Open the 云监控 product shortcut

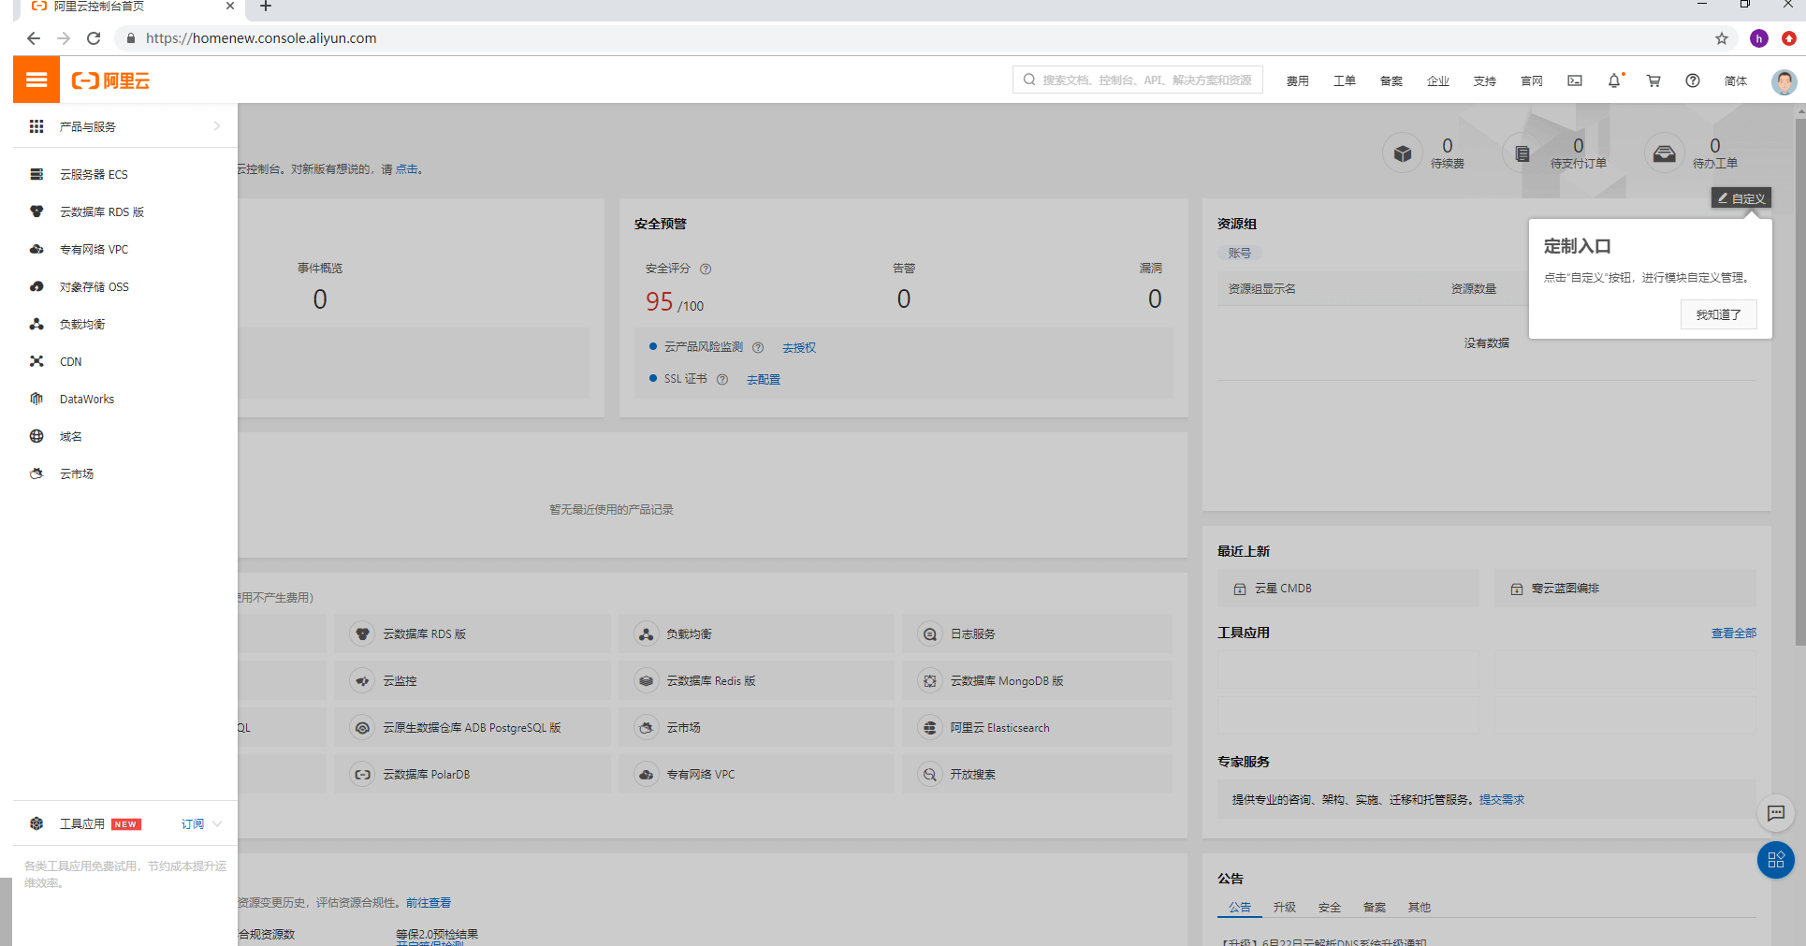click(x=472, y=680)
